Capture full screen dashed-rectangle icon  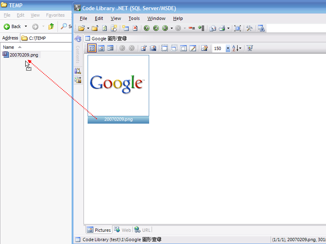165,48
